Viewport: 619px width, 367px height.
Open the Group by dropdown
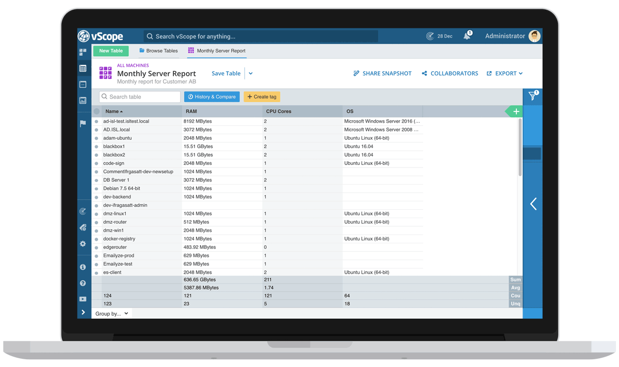pyautogui.click(x=111, y=313)
